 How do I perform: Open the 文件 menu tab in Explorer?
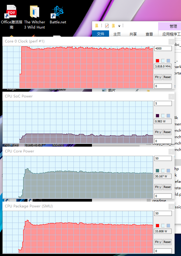tap(101, 34)
